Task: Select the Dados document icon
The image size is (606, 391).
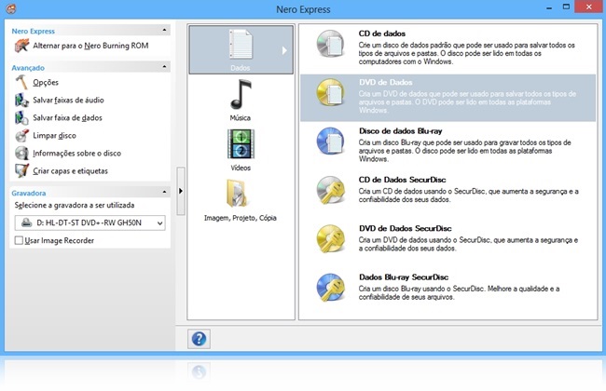Action: coord(241,45)
